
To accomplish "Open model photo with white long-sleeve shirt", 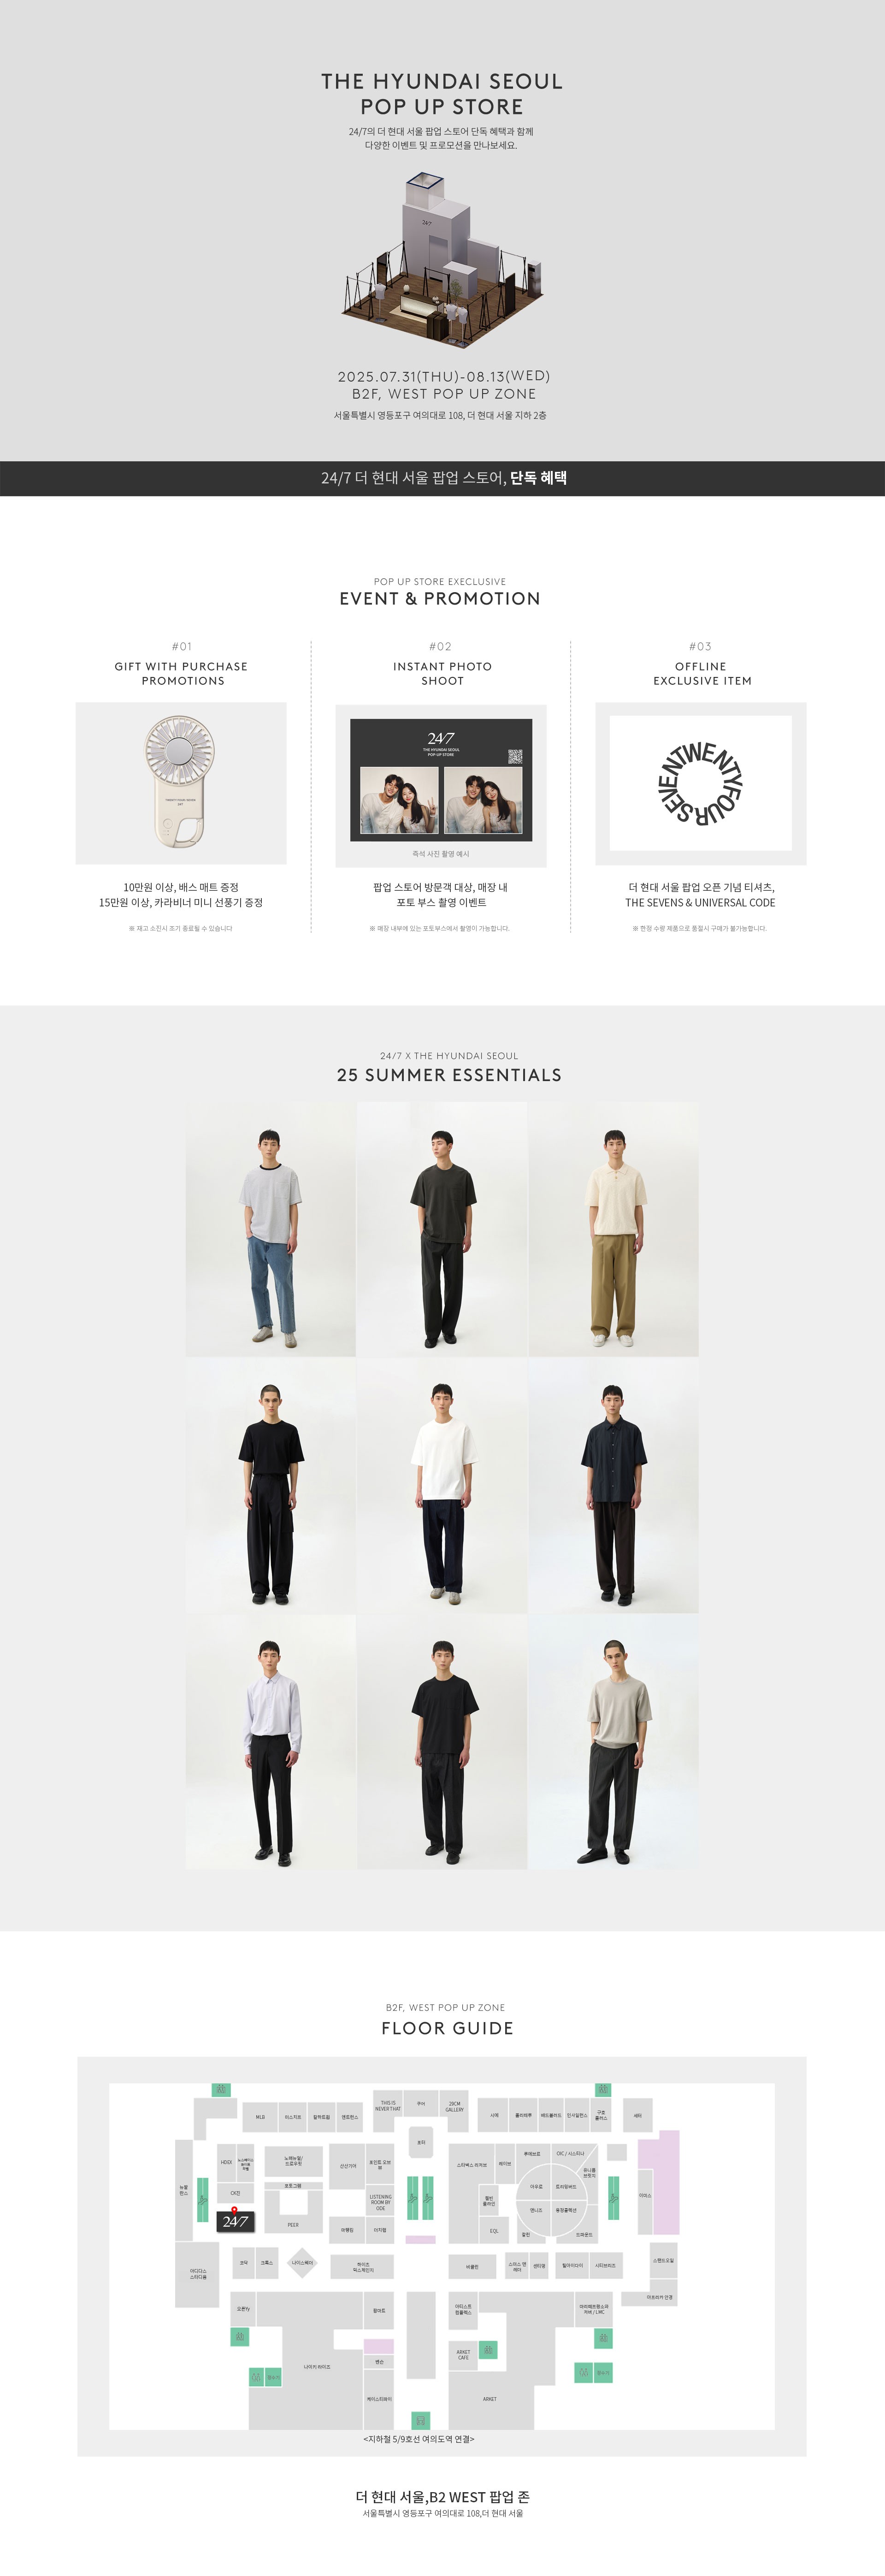I will tap(270, 1742).
